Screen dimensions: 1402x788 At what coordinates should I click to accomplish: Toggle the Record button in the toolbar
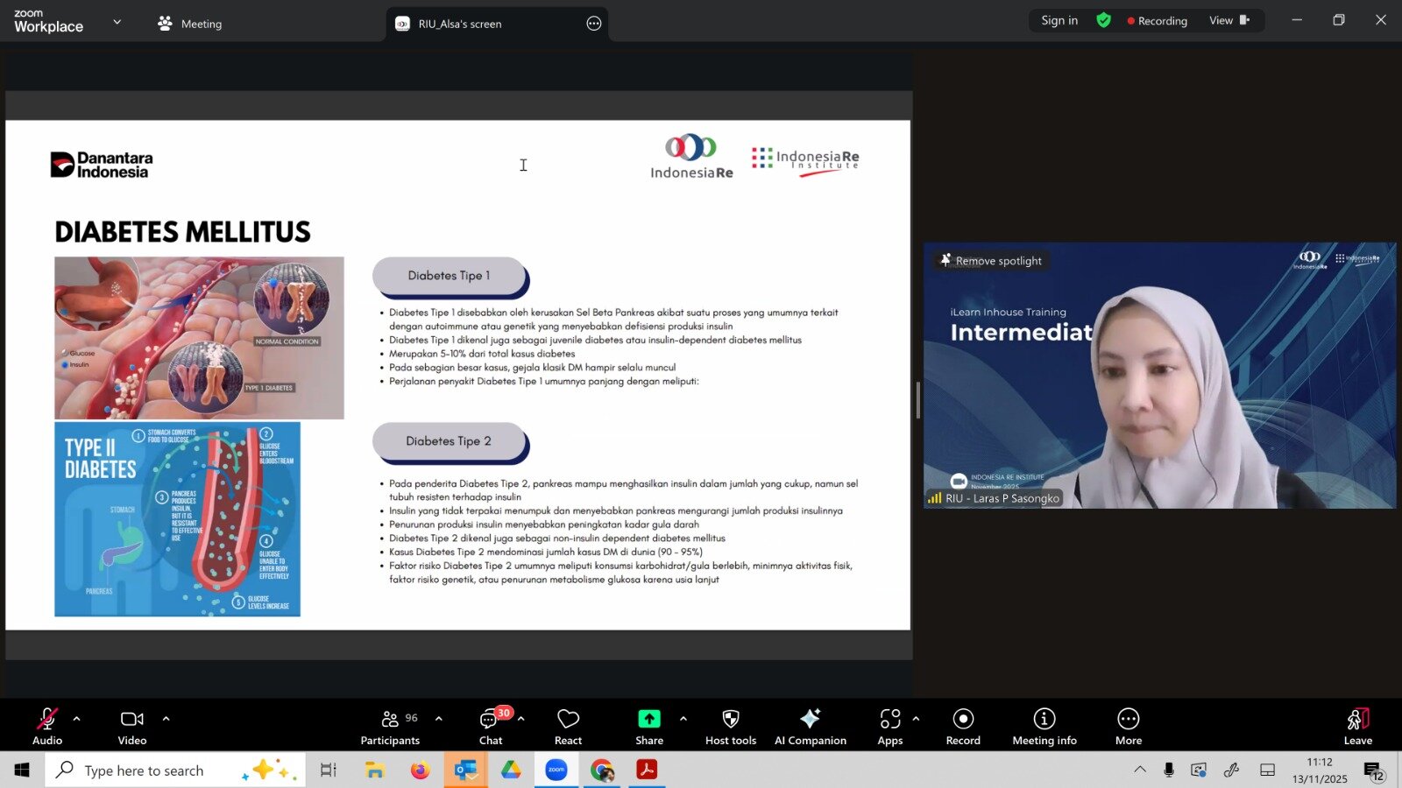click(963, 726)
